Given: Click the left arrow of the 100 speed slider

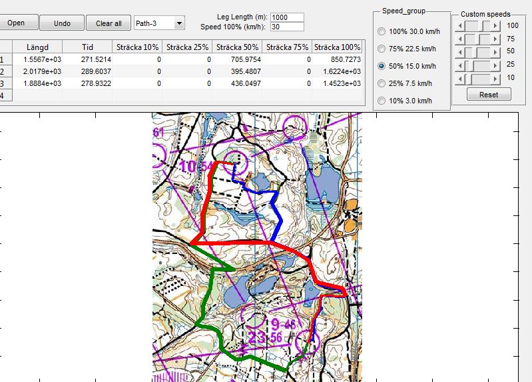Looking at the screenshot, I should 459,26.
